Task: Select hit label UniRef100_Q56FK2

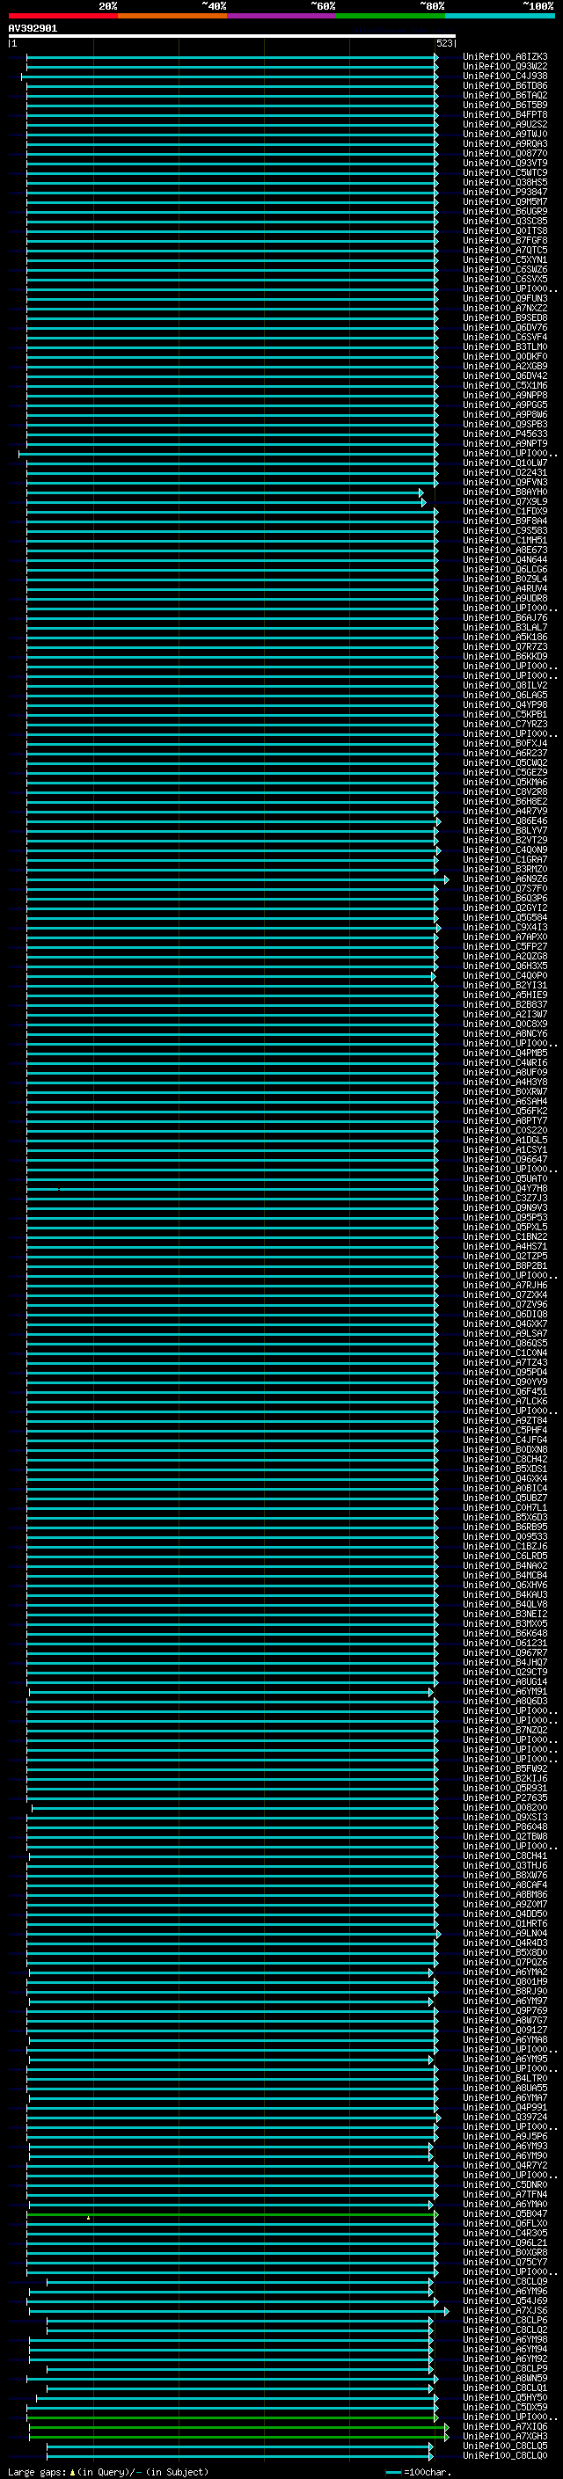Action: point(505,1111)
